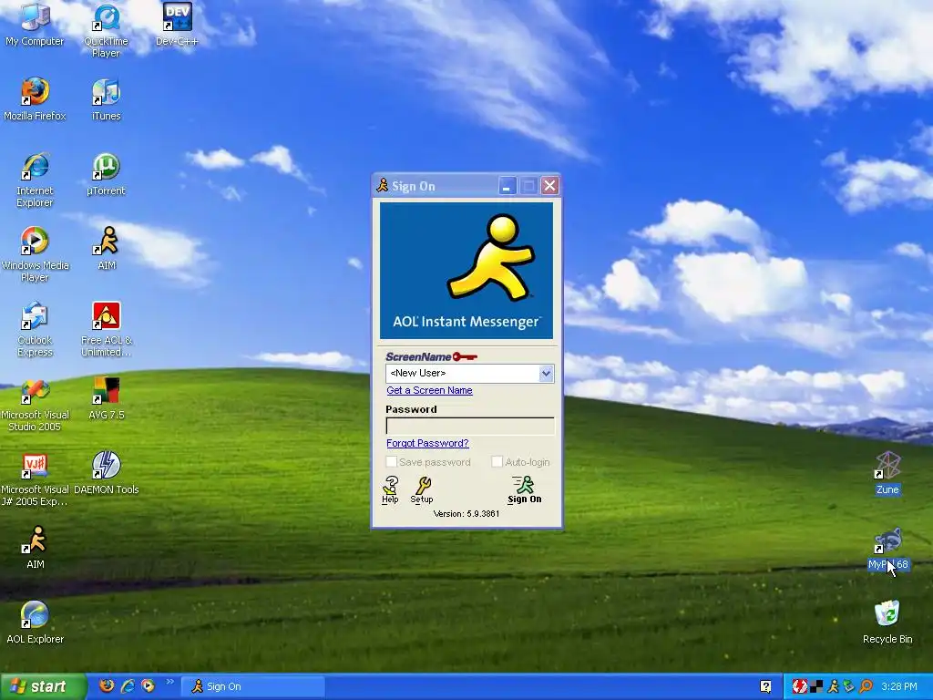
Task: Select the DAEMON Tools desktop shortcut
Action: pyautogui.click(x=106, y=473)
